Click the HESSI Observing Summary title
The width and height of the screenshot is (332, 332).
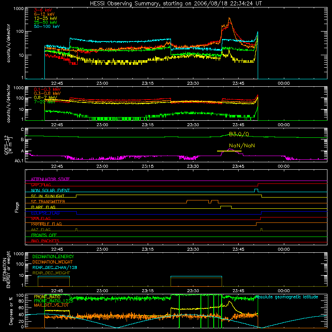(x=176, y=4)
